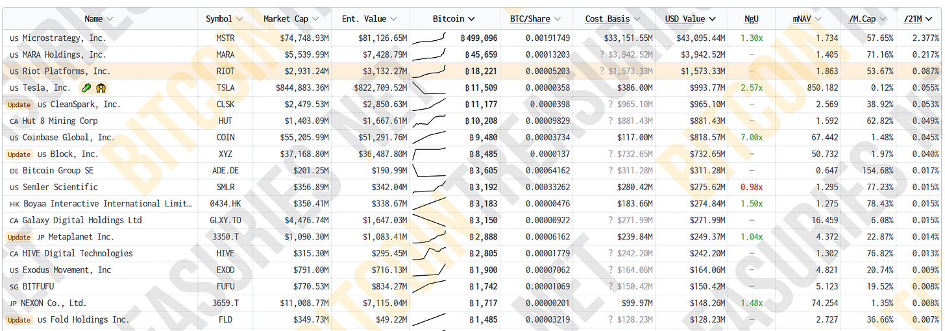Open the BTC/Share column sort chevron

558,19
